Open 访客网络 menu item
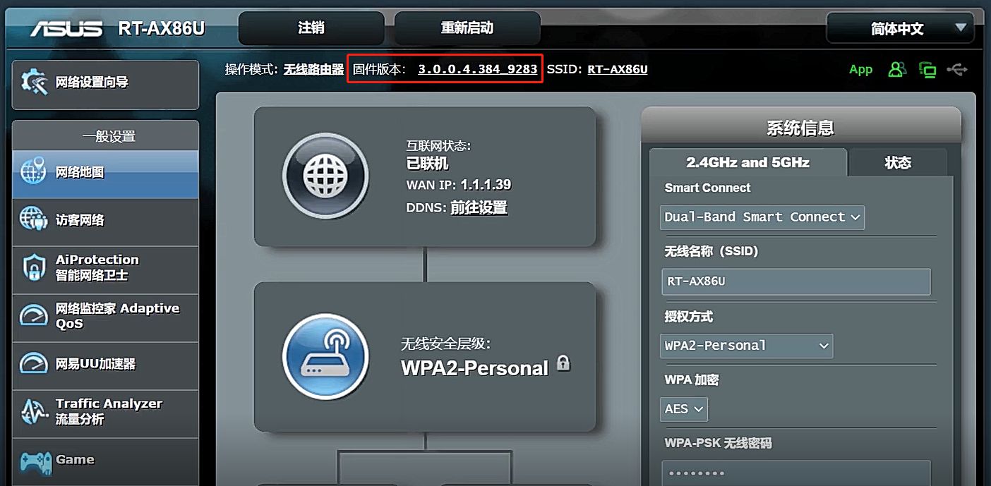The width and height of the screenshot is (991, 486). coord(105,221)
